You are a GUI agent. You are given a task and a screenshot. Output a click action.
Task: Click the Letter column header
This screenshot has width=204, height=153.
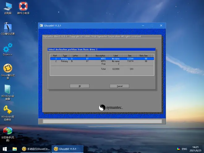pyautogui.click(x=75, y=56)
